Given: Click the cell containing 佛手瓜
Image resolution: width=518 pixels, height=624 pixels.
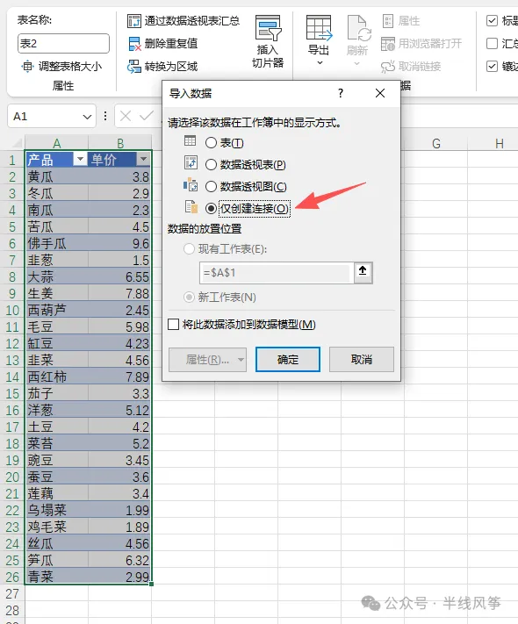Looking at the screenshot, I should click(56, 244).
